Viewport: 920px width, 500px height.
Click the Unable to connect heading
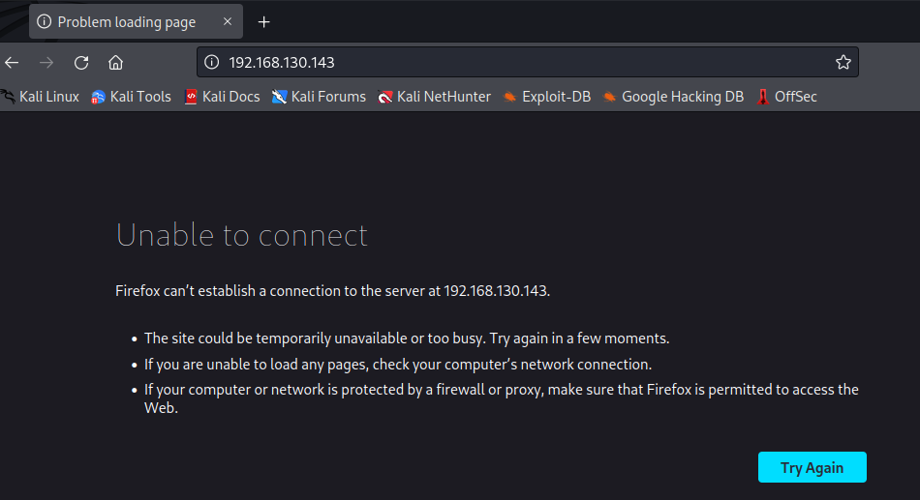[x=242, y=235]
